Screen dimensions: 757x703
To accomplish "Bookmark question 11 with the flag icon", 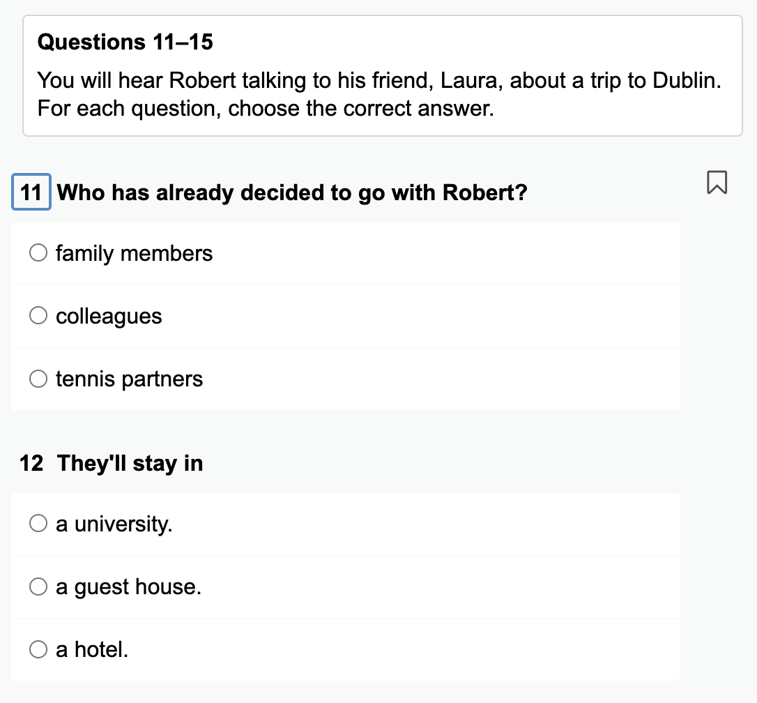I will point(717,182).
